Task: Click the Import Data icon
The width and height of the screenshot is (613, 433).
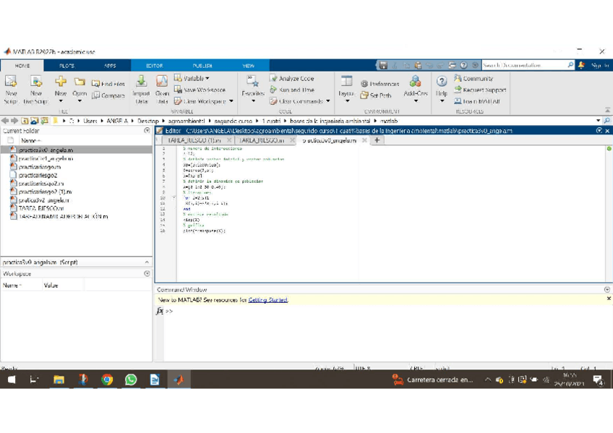Action: 141,82
